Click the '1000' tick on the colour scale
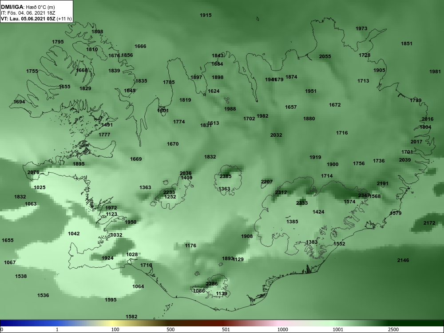Viewport: 444px width, 333px height. pos(282,329)
